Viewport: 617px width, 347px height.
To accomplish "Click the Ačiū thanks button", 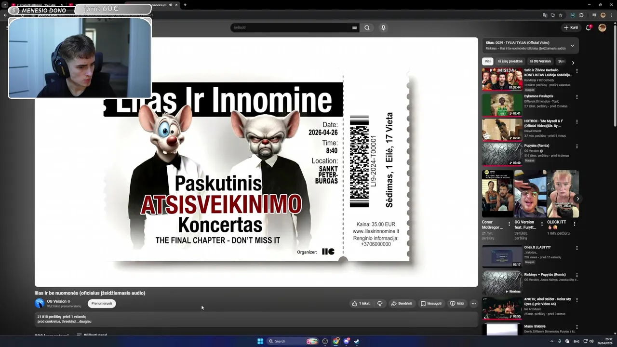I will (x=456, y=304).
